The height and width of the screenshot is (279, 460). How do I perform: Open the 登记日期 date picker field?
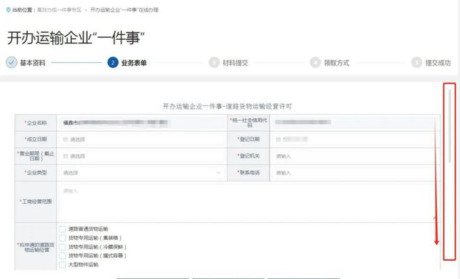pyautogui.click(x=354, y=139)
